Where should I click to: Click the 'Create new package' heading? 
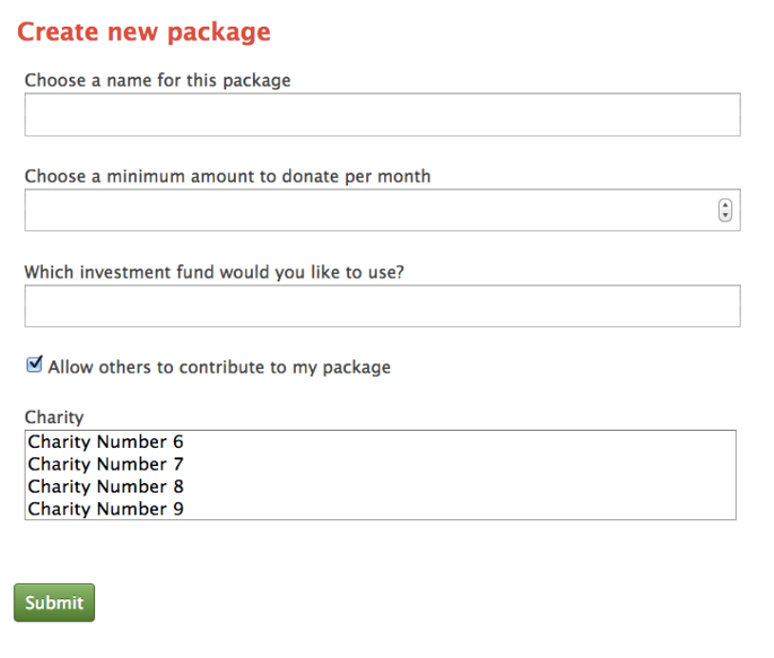coord(144,32)
